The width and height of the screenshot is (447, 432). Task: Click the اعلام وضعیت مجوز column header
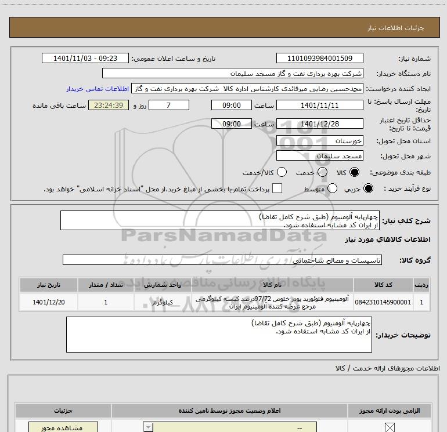(229, 411)
